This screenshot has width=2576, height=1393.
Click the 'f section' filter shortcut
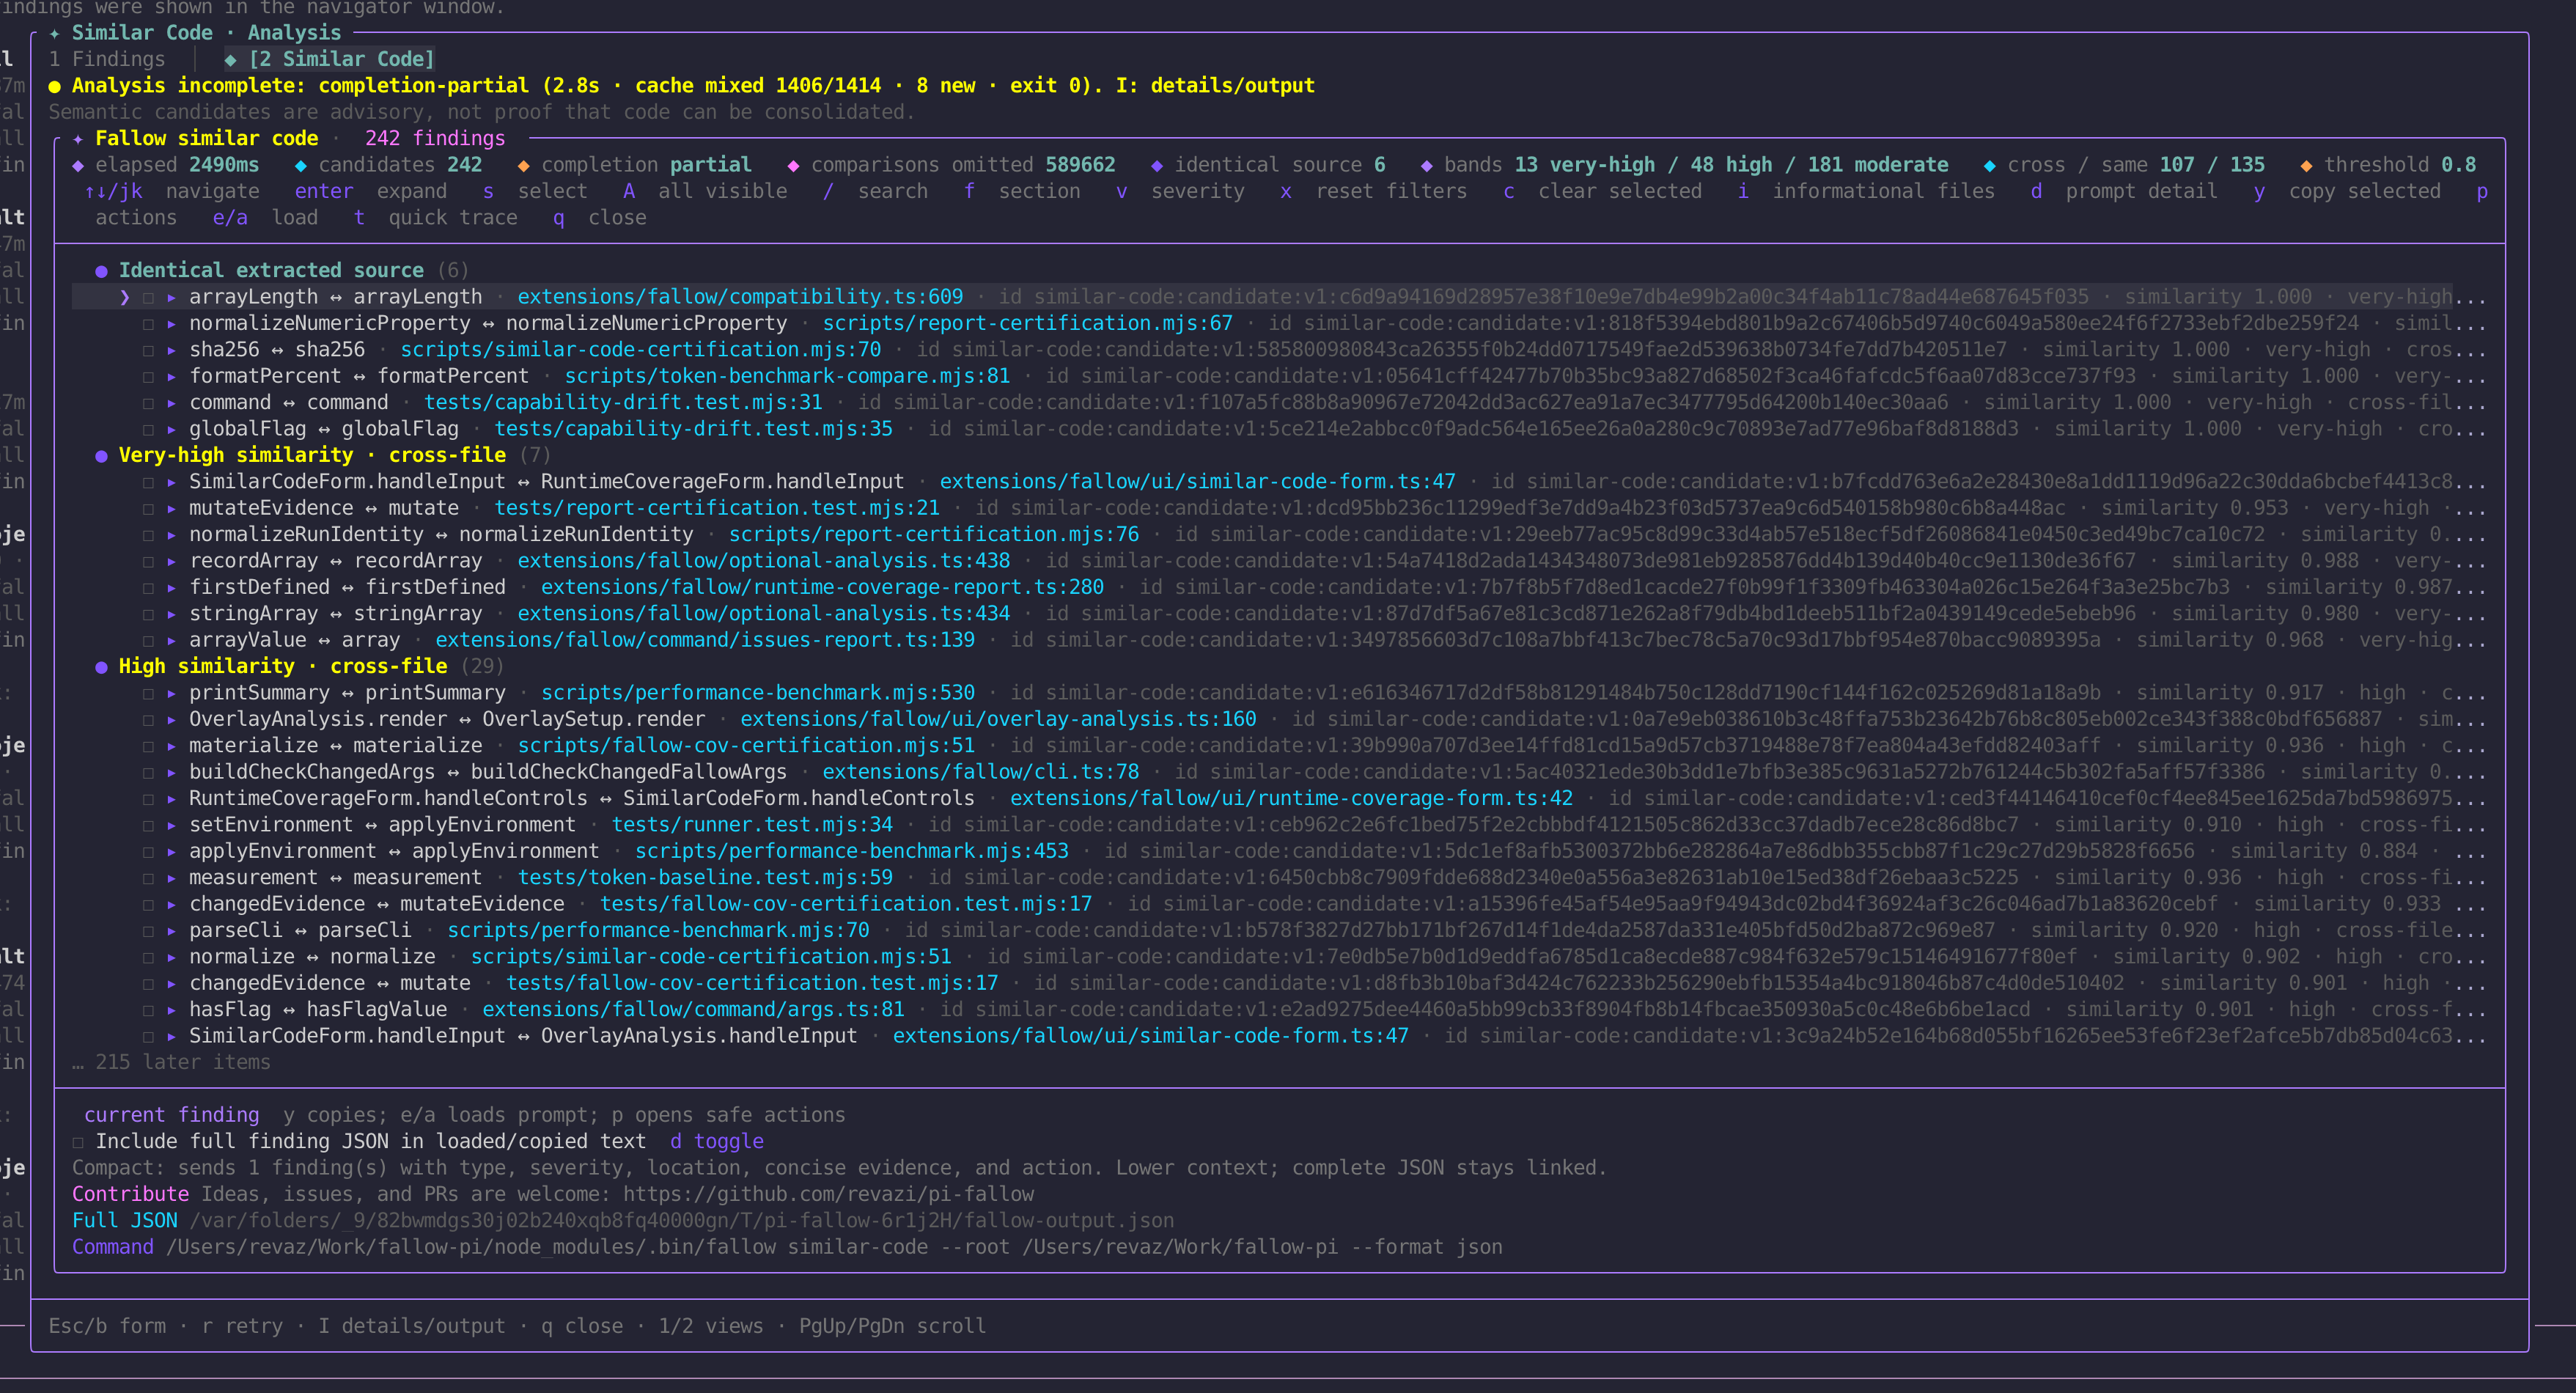(x=1022, y=192)
